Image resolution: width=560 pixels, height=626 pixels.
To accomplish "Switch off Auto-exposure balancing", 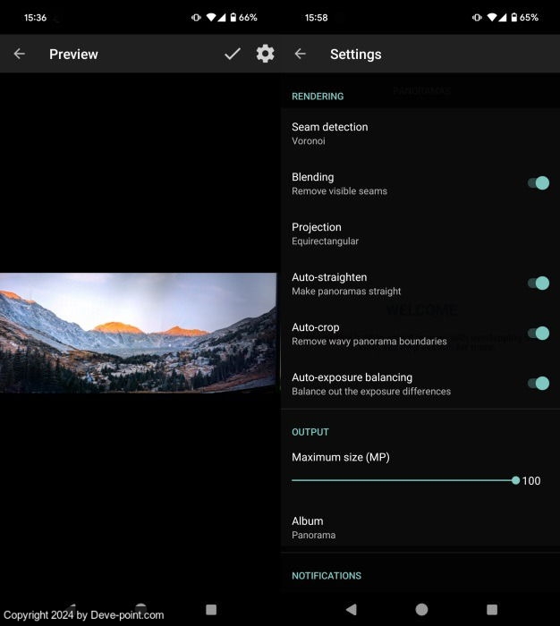I will (x=538, y=384).
